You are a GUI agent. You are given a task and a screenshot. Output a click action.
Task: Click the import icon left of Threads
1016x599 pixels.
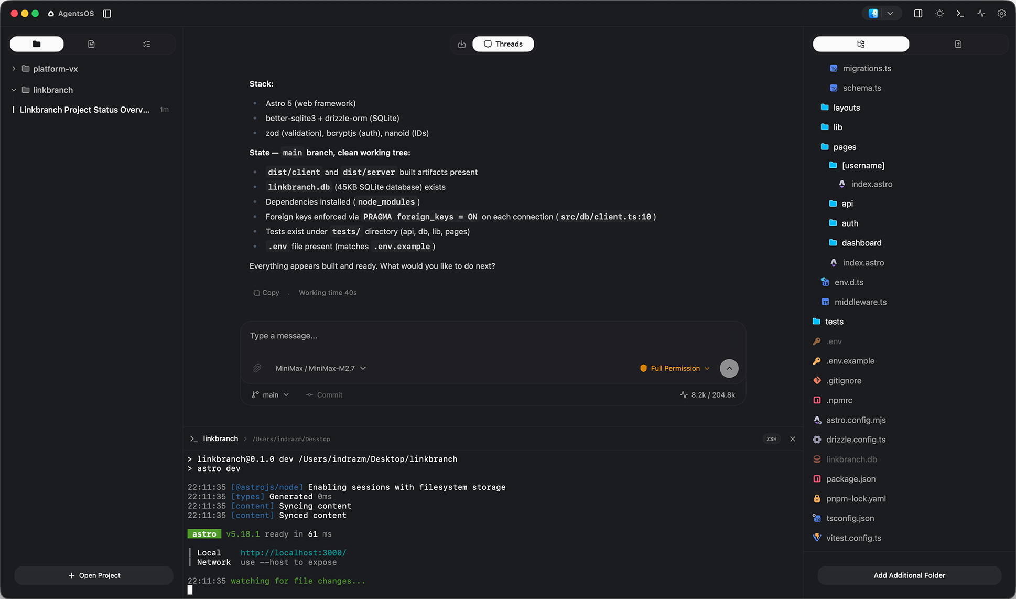461,44
